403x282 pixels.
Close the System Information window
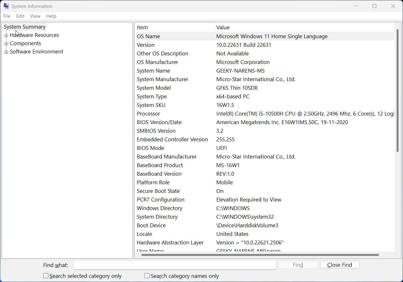393,6
